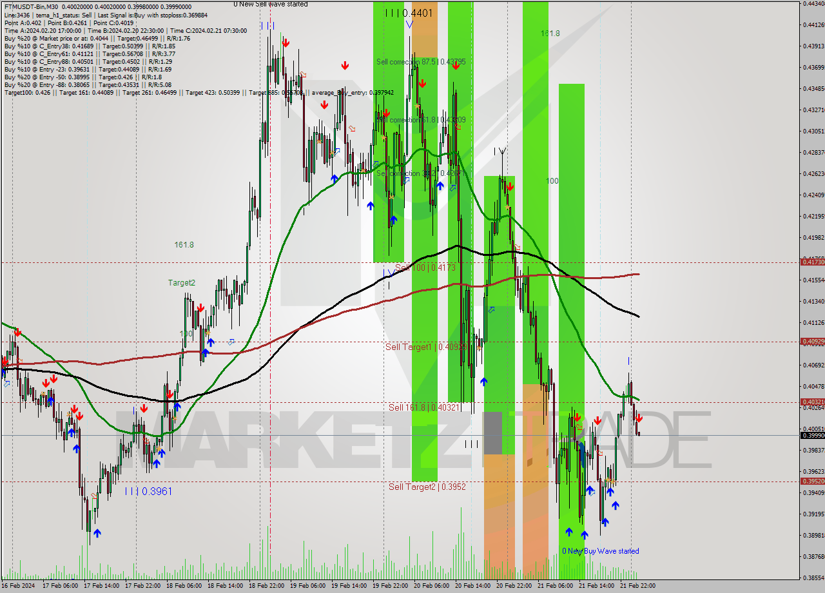
Task: Select the 0.38981 price axis label
Action: (813, 535)
